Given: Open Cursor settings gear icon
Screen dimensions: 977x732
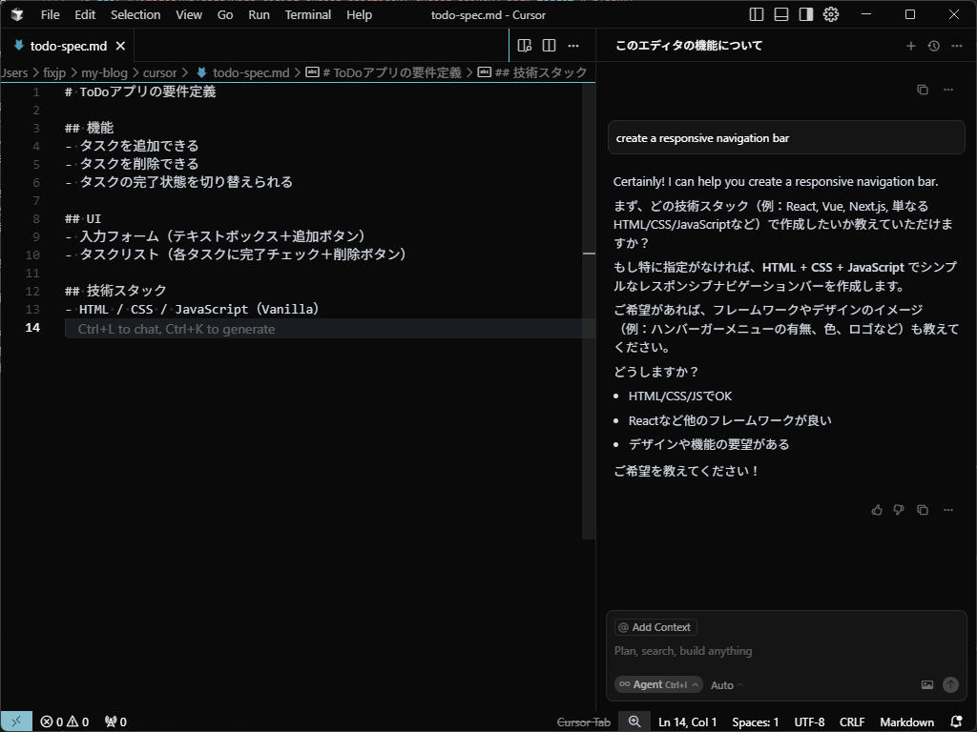Looking at the screenshot, I should 831,14.
